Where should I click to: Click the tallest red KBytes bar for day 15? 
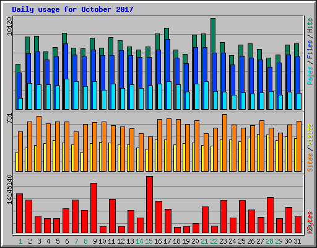coord(150,205)
